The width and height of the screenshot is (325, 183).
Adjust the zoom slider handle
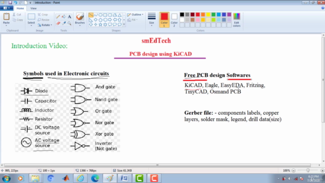308,170
